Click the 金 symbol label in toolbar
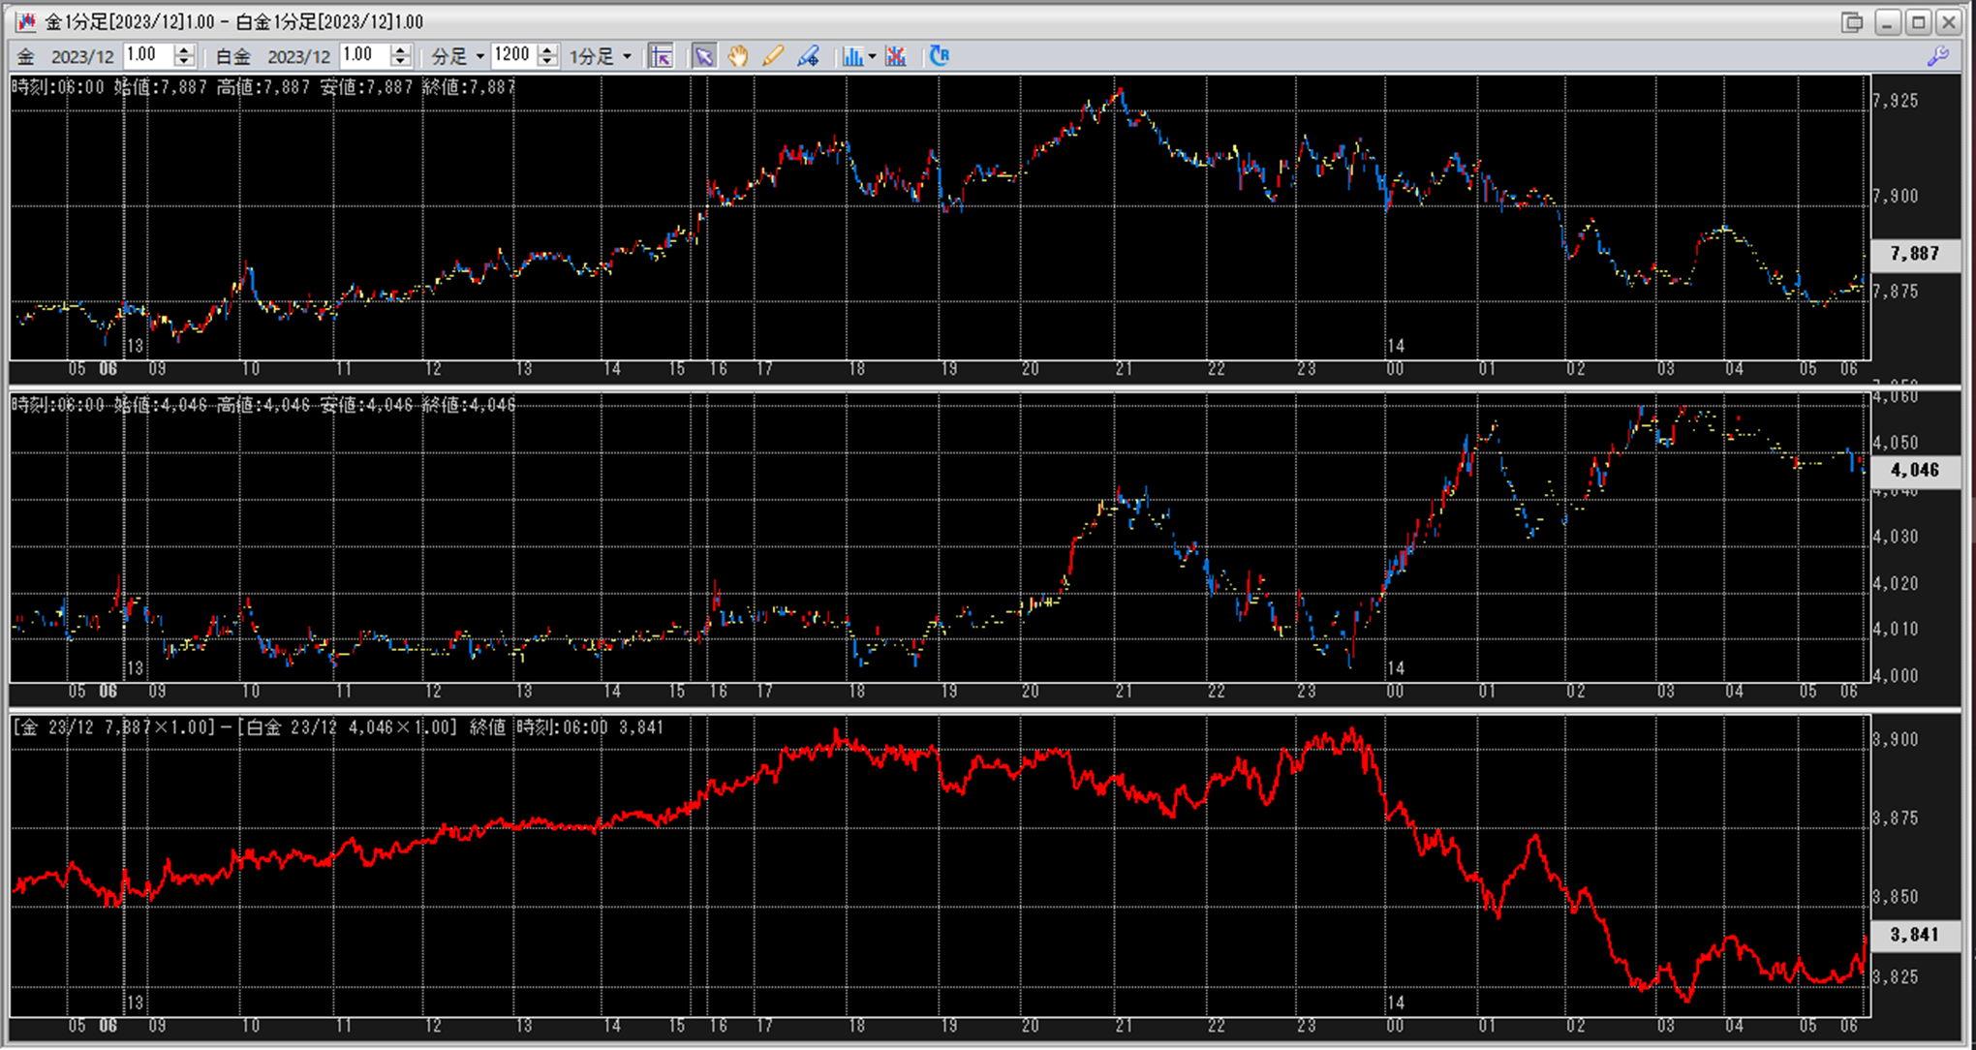The image size is (1976, 1050). point(26,56)
